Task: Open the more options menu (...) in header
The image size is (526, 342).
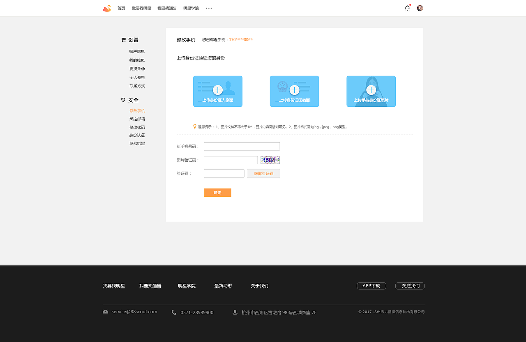Action: point(208,8)
